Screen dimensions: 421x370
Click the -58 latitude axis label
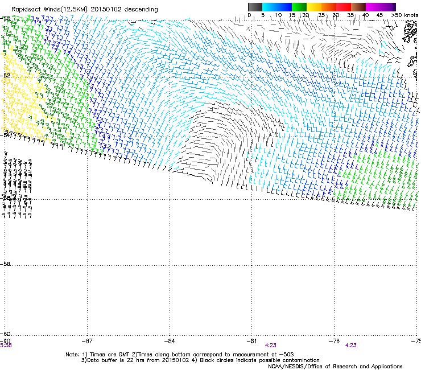[5, 264]
